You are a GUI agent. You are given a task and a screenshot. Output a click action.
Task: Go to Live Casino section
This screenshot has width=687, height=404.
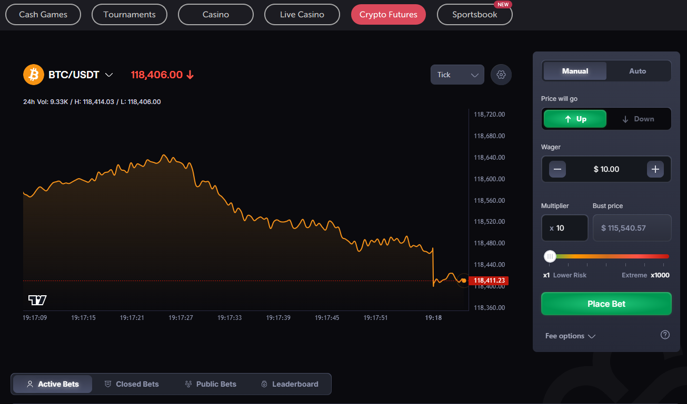pyautogui.click(x=302, y=14)
